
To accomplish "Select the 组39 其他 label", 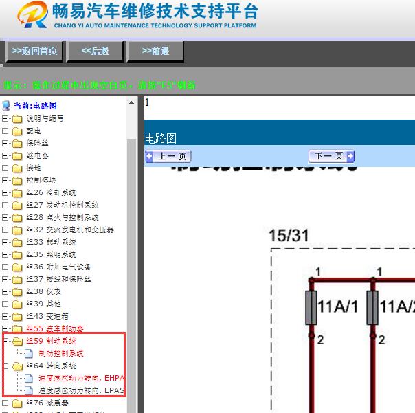I will point(43,304).
